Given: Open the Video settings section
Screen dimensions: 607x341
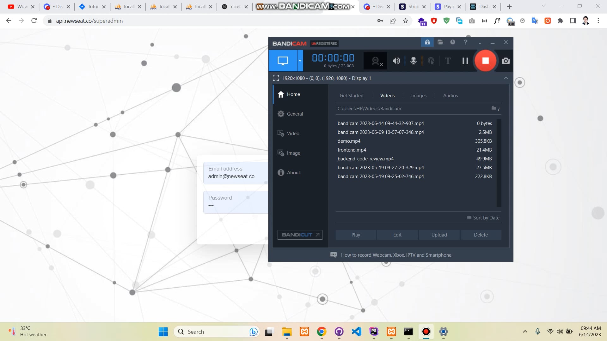Looking at the screenshot, I should [x=292, y=133].
